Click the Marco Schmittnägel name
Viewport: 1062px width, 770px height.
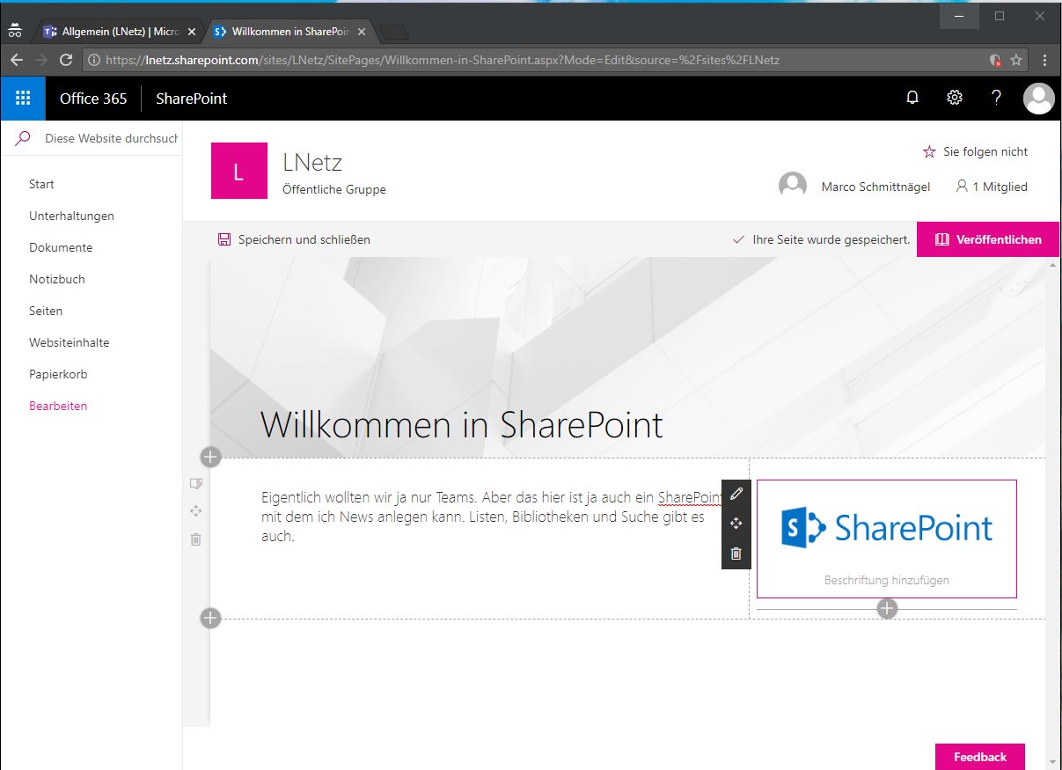(x=875, y=187)
